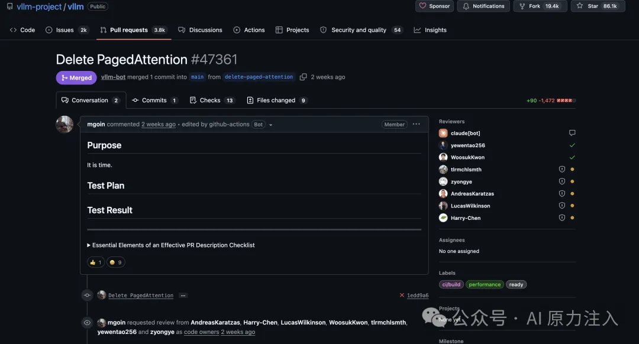Image resolution: width=639 pixels, height=344 pixels.
Task: Click the code owners link
Action: click(x=201, y=332)
